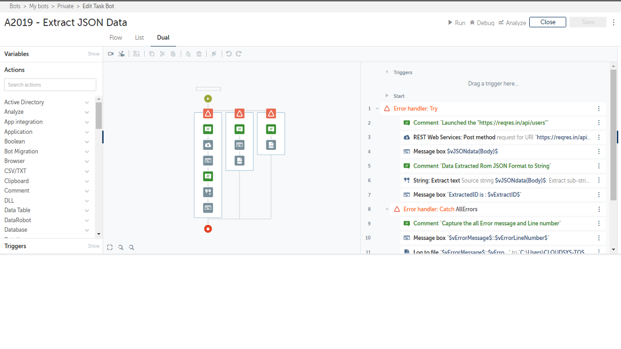Run the bot
This screenshot has height=349, width=621.
[x=457, y=23]
